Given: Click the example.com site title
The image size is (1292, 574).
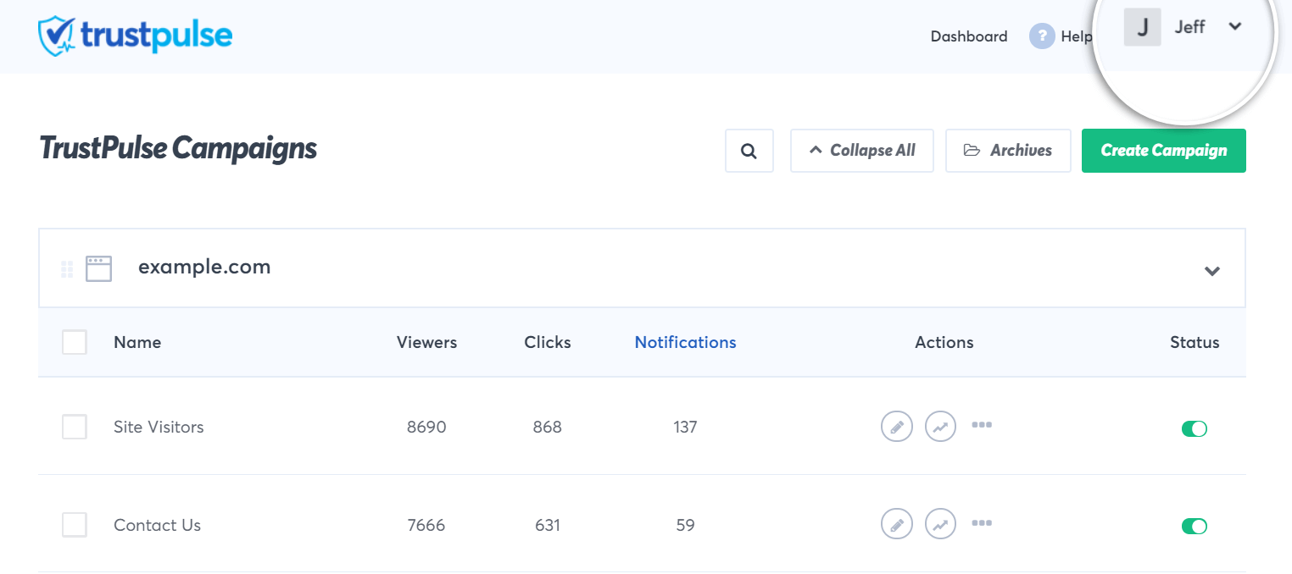Looking at the screenshot, I should coord(204,267).
